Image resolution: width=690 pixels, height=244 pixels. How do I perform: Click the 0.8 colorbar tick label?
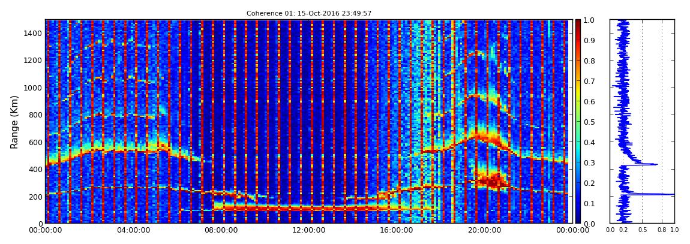point(590,61)
